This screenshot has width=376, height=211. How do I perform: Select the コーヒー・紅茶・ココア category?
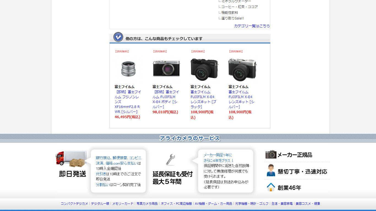pos(239,7)
